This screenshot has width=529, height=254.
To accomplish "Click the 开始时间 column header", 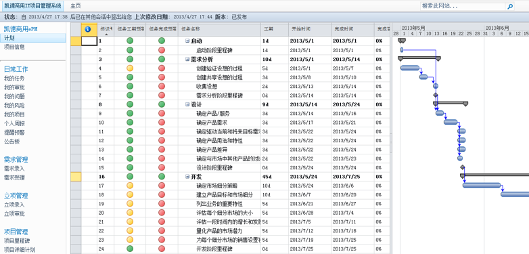I will (x=310, y=29).
